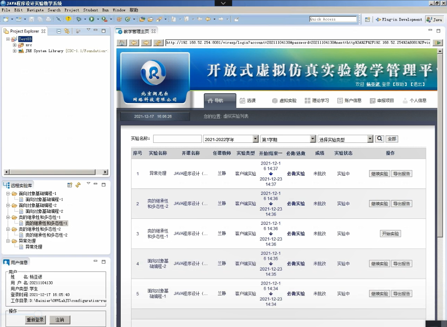This screenshot has height=327, width=447.
Task: Click the 实验名称 search input field
Action: click(177, 139)
